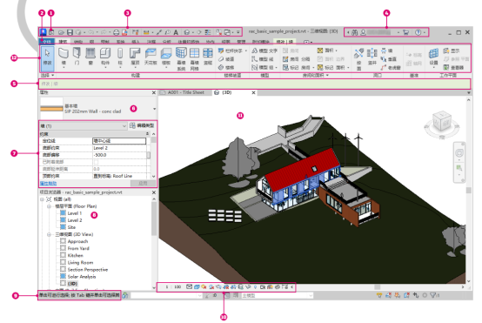This screenshot has height=323, width=482.
Task: Select the Door tool in the ribbon
Action: 77,56
